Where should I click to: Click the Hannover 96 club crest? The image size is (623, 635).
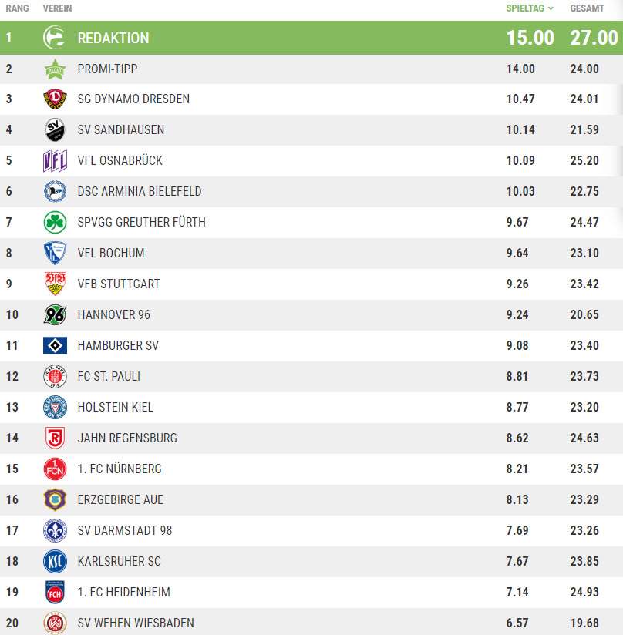pyautogui.click(x=55, y=314)
